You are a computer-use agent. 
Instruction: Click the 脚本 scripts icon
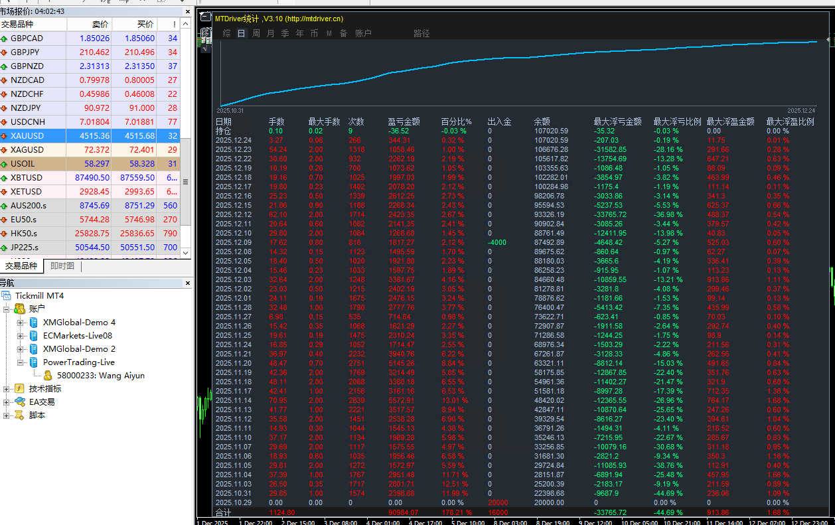tap(20, 415)
